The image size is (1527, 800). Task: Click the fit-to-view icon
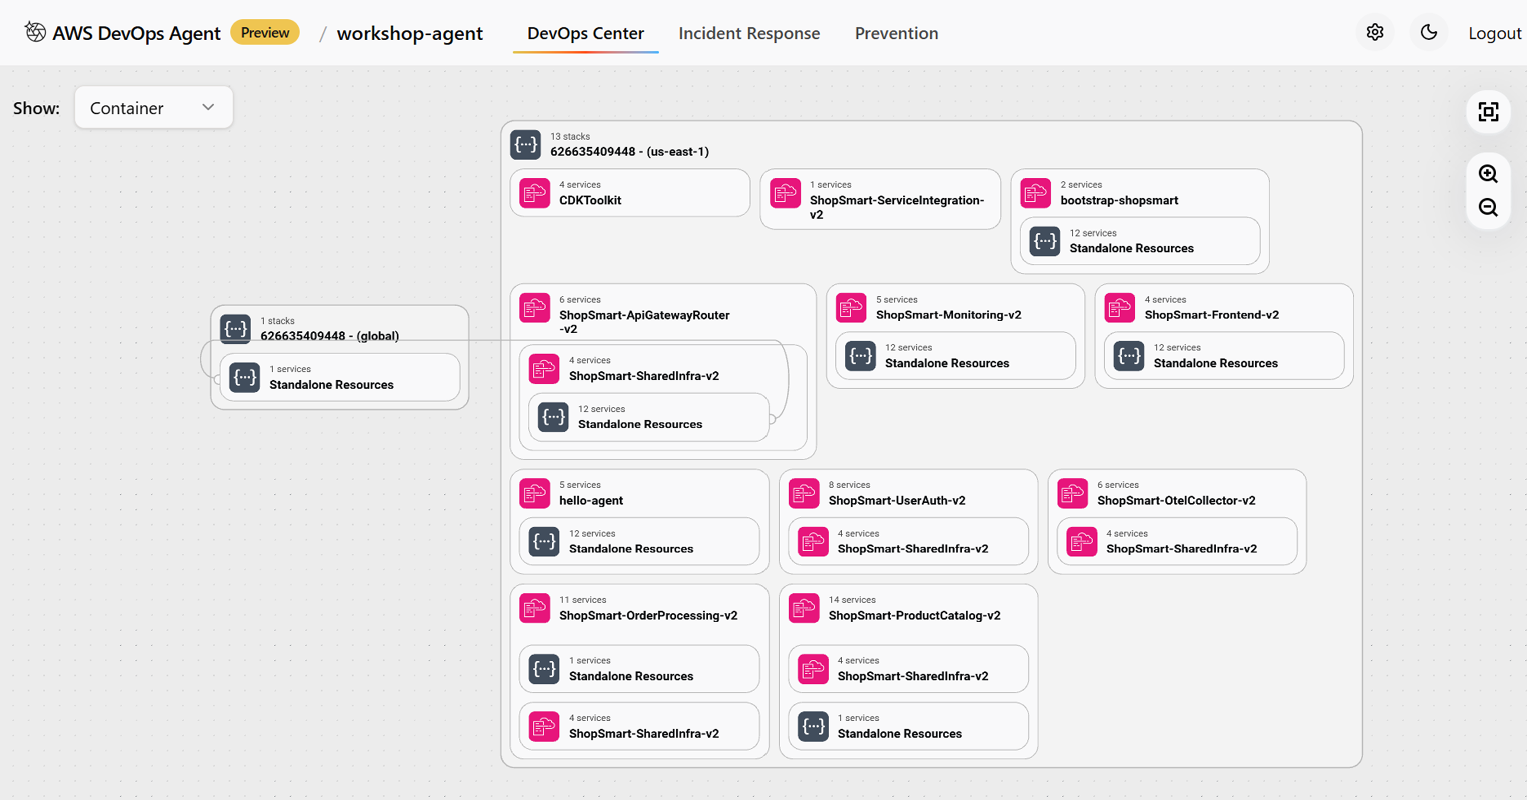pyautogui.click(x=1488, y=112)
